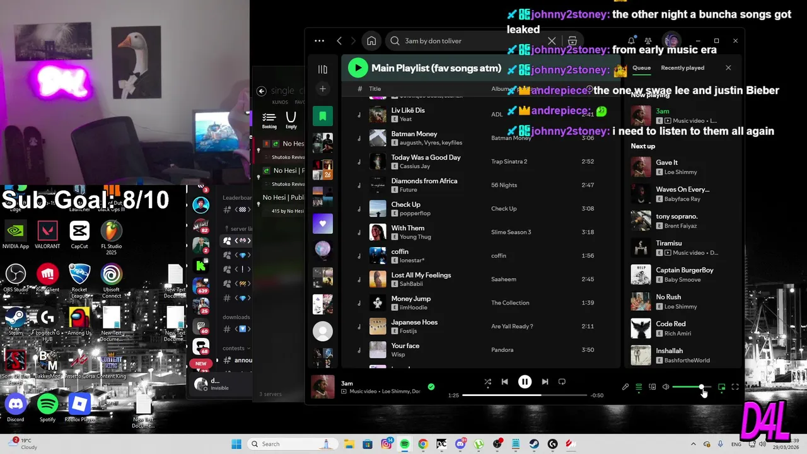Adjust the Spotify volume slider
807x454 pixels.
point(692,387)
